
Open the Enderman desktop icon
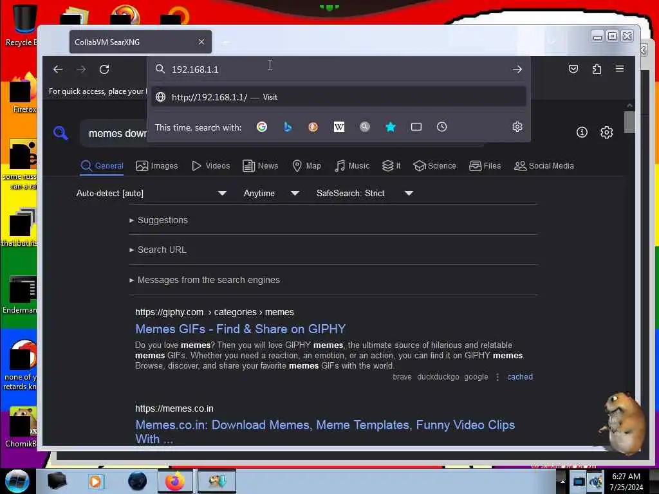coord(19,295)
